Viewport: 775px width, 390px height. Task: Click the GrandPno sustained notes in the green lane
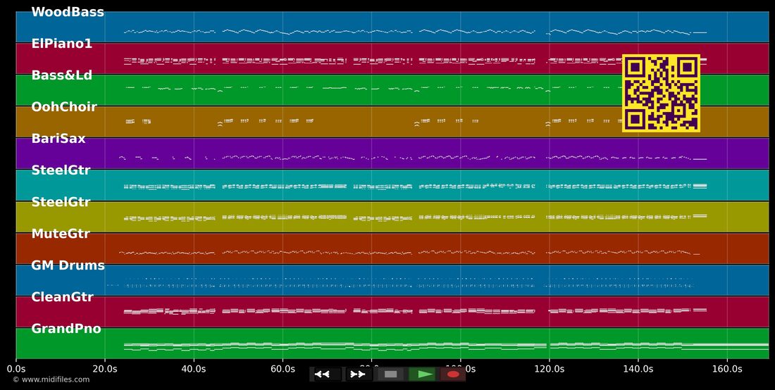pos(446,346)
